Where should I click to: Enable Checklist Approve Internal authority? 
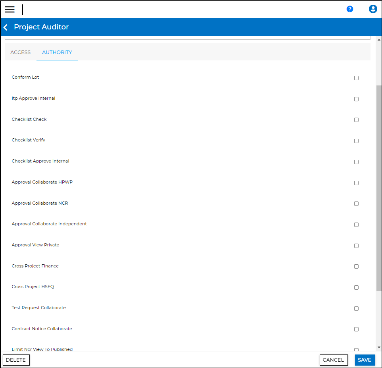[356, 162]
